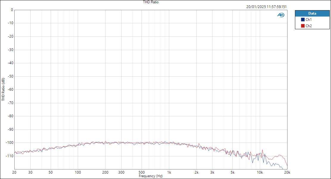
Task: Click the -90 dB tick label
Action: (x=10, y=129)
